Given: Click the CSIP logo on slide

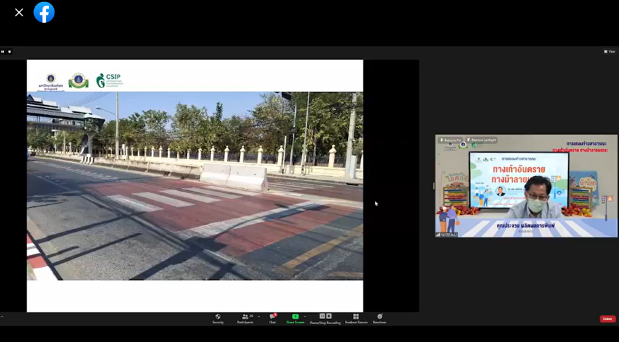Looking at the screenshot, I should pos(110,81).
